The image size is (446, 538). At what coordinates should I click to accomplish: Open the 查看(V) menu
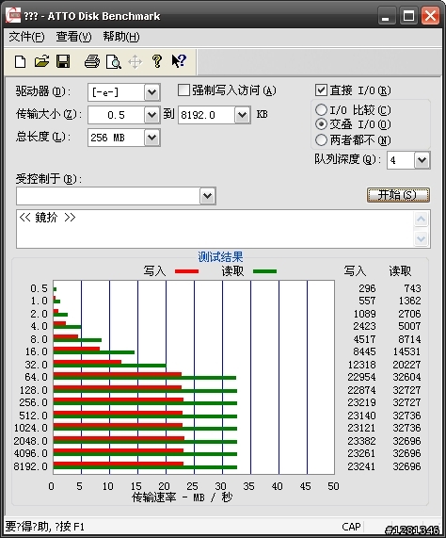coord(73,37)
